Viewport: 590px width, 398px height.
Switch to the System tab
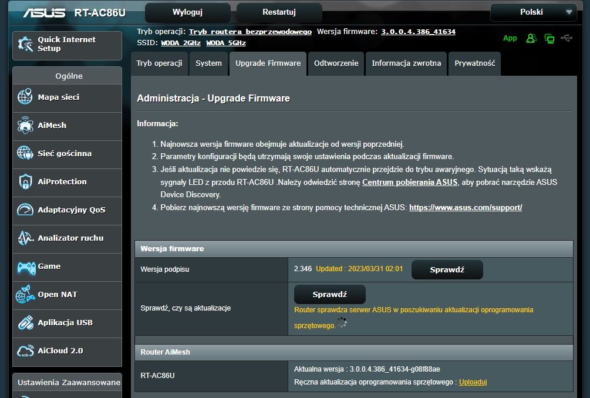pos(208,63)
